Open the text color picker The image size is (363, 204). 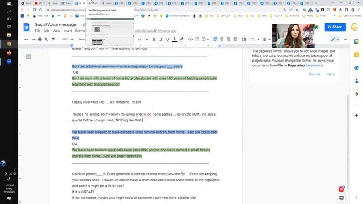175,39
